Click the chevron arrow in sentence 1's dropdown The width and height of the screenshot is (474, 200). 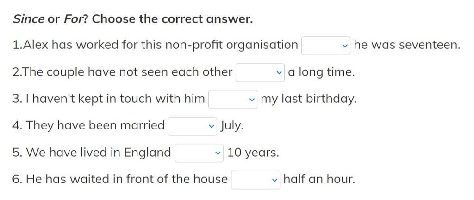pyautogui.click(x=344, y=46)
